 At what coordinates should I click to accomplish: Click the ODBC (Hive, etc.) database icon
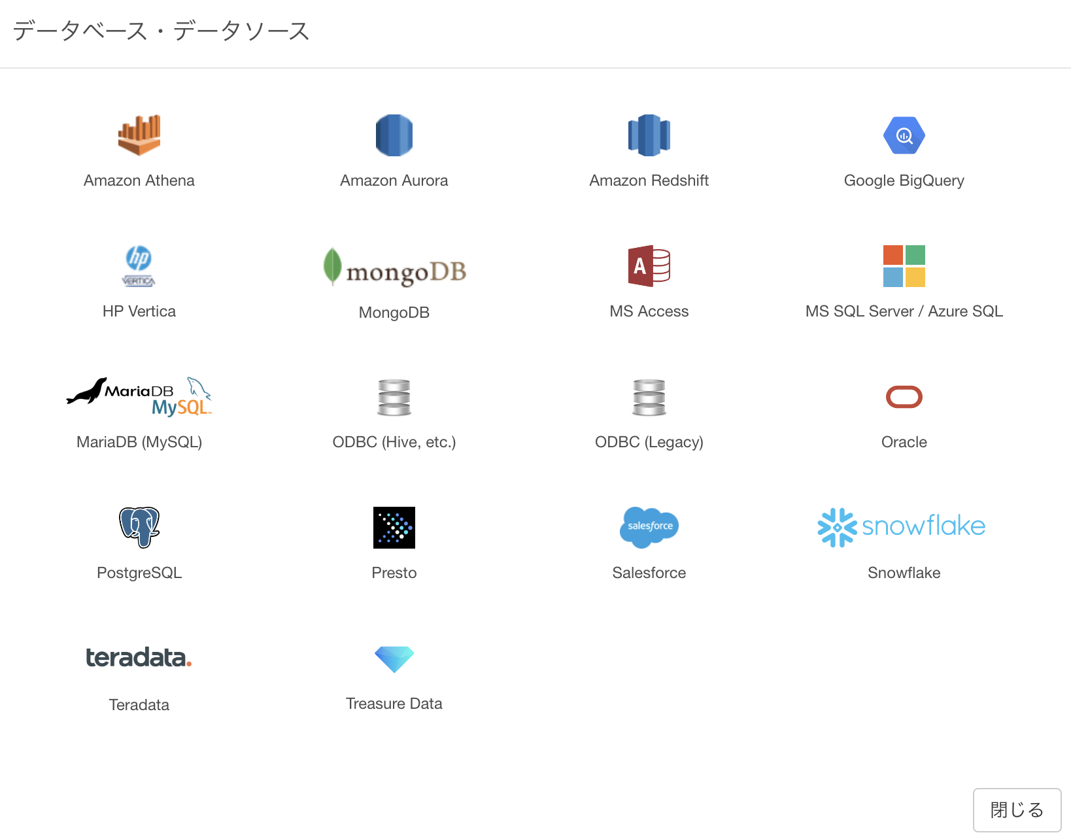tap(394, 398)
